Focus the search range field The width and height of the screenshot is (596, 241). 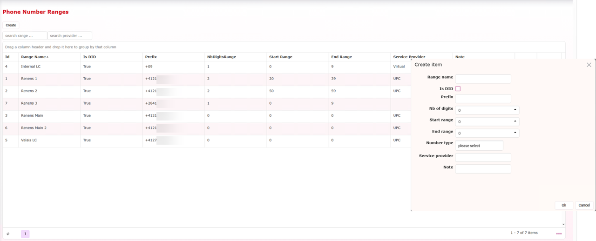25,36
